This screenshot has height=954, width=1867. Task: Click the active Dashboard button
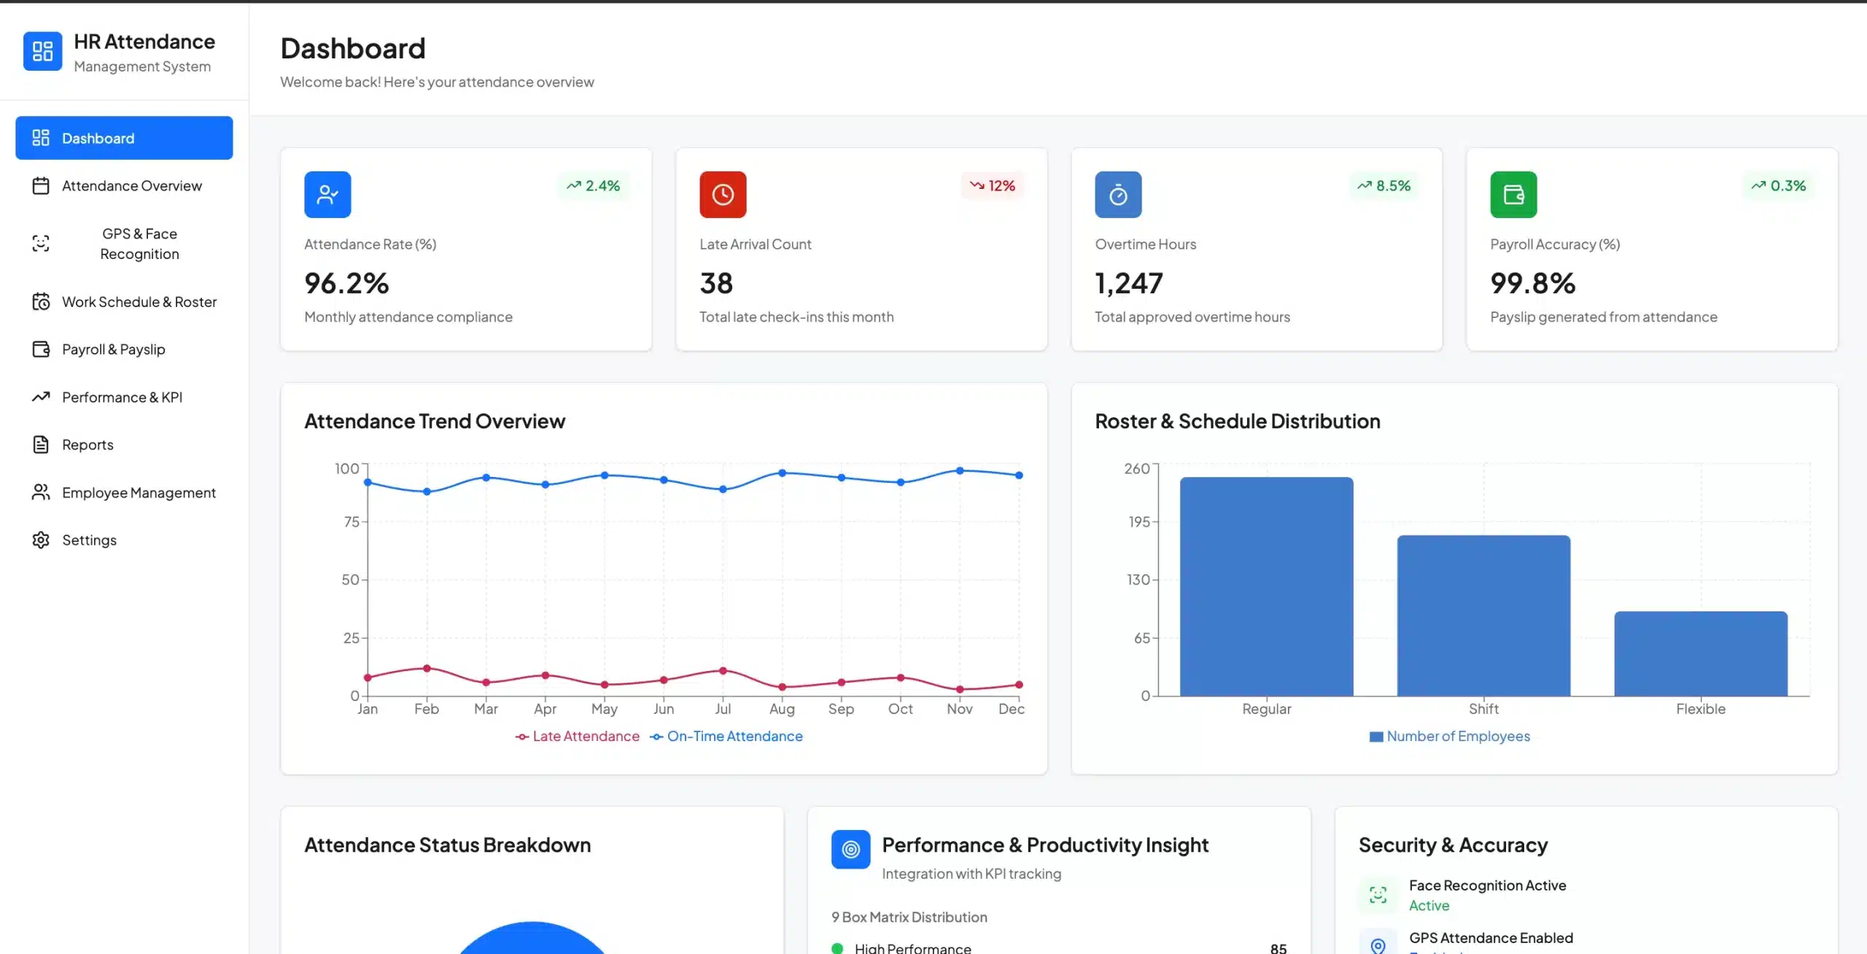click(124, 138)
